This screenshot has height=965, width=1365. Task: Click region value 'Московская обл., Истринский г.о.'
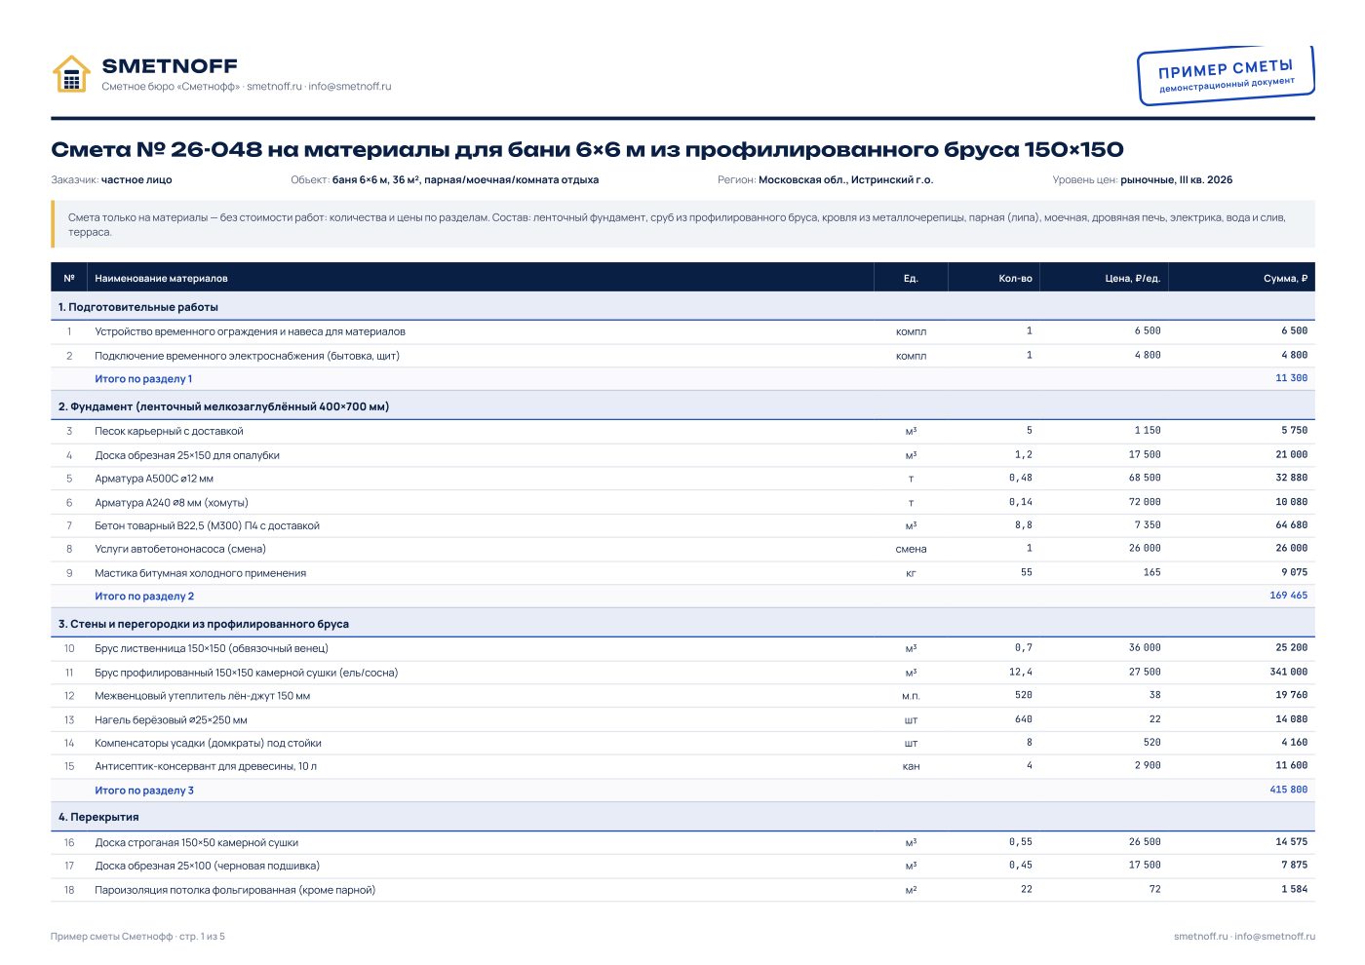pyautogui.click(x=845, y=180)
